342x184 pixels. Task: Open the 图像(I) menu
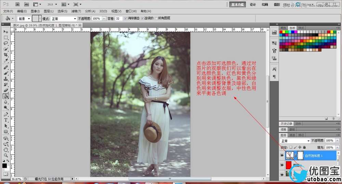[x=35, y=11]
